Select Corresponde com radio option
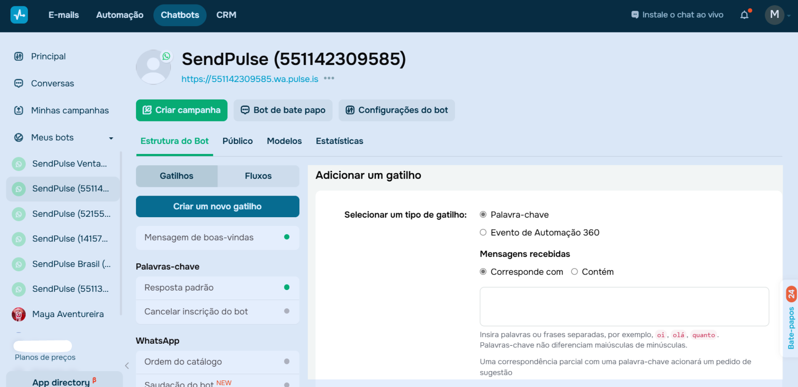Viewport: 798px width, 387px height. (483, 272)
